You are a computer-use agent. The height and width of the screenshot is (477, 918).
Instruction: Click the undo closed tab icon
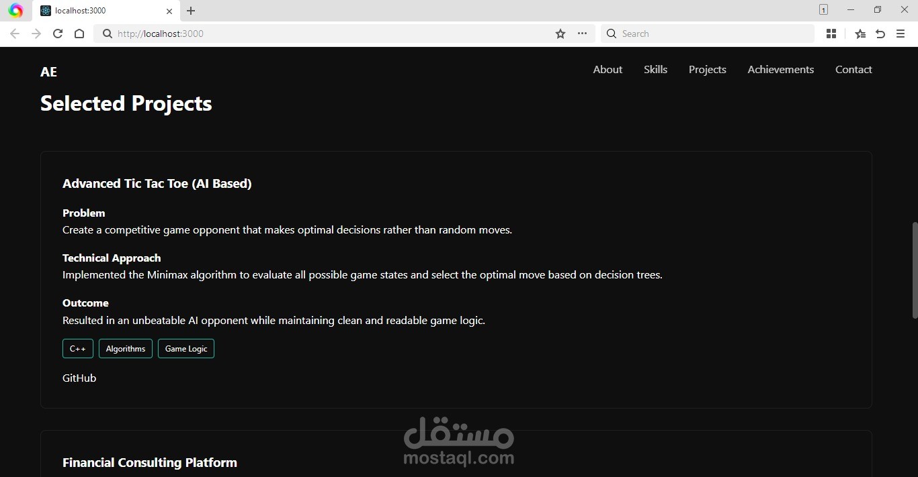tap(880, 34)
